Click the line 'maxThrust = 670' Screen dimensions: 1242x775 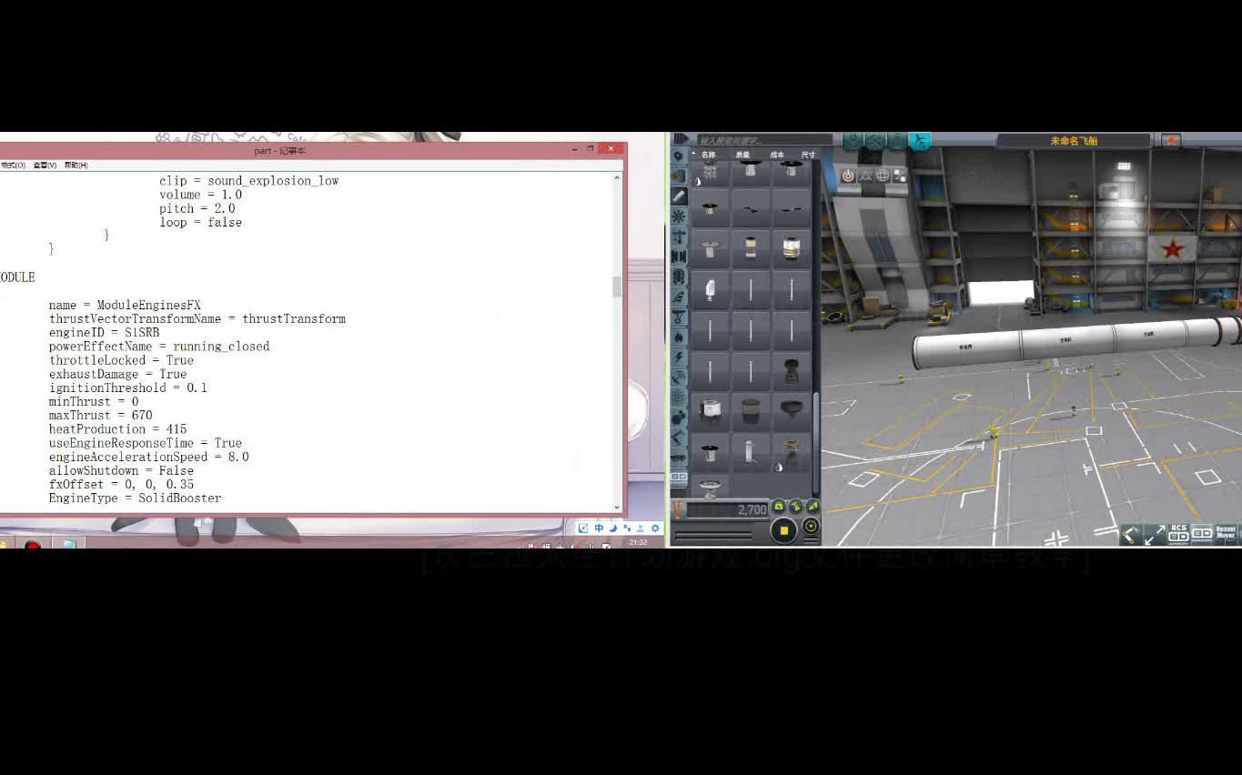point(101,415)
